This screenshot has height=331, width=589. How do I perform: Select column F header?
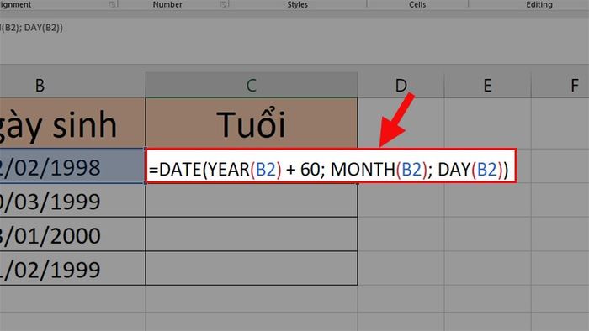560,85
